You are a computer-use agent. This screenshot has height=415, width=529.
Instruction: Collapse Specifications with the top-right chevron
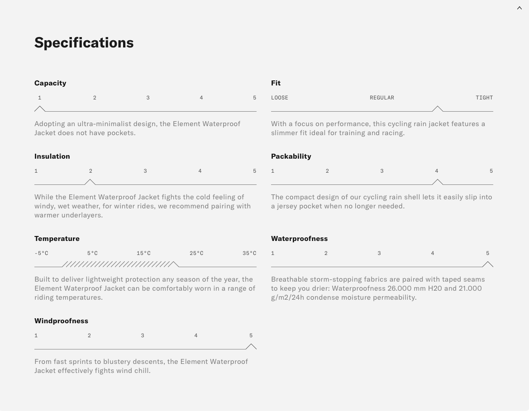coord(519,8)
